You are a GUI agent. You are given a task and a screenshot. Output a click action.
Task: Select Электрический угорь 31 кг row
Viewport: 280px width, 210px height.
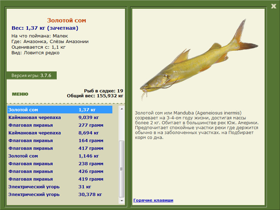tap(60, 187)
